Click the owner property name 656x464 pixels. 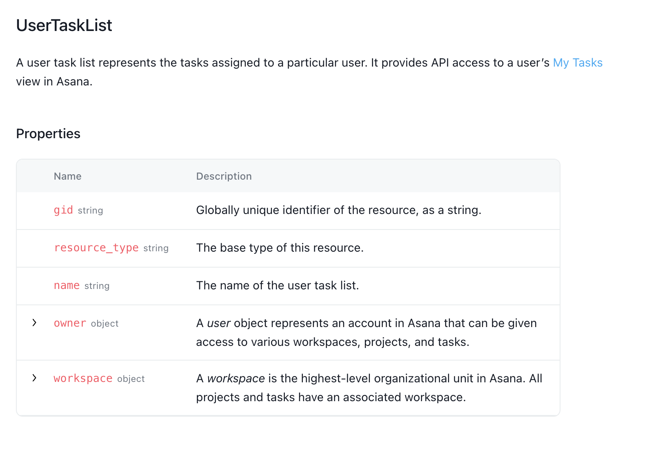coord(70,323)
